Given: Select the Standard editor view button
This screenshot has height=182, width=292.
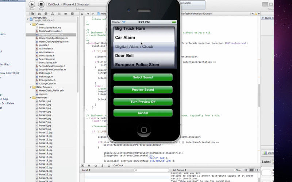Looking at the screenshot, I should [x=265, y=4].
